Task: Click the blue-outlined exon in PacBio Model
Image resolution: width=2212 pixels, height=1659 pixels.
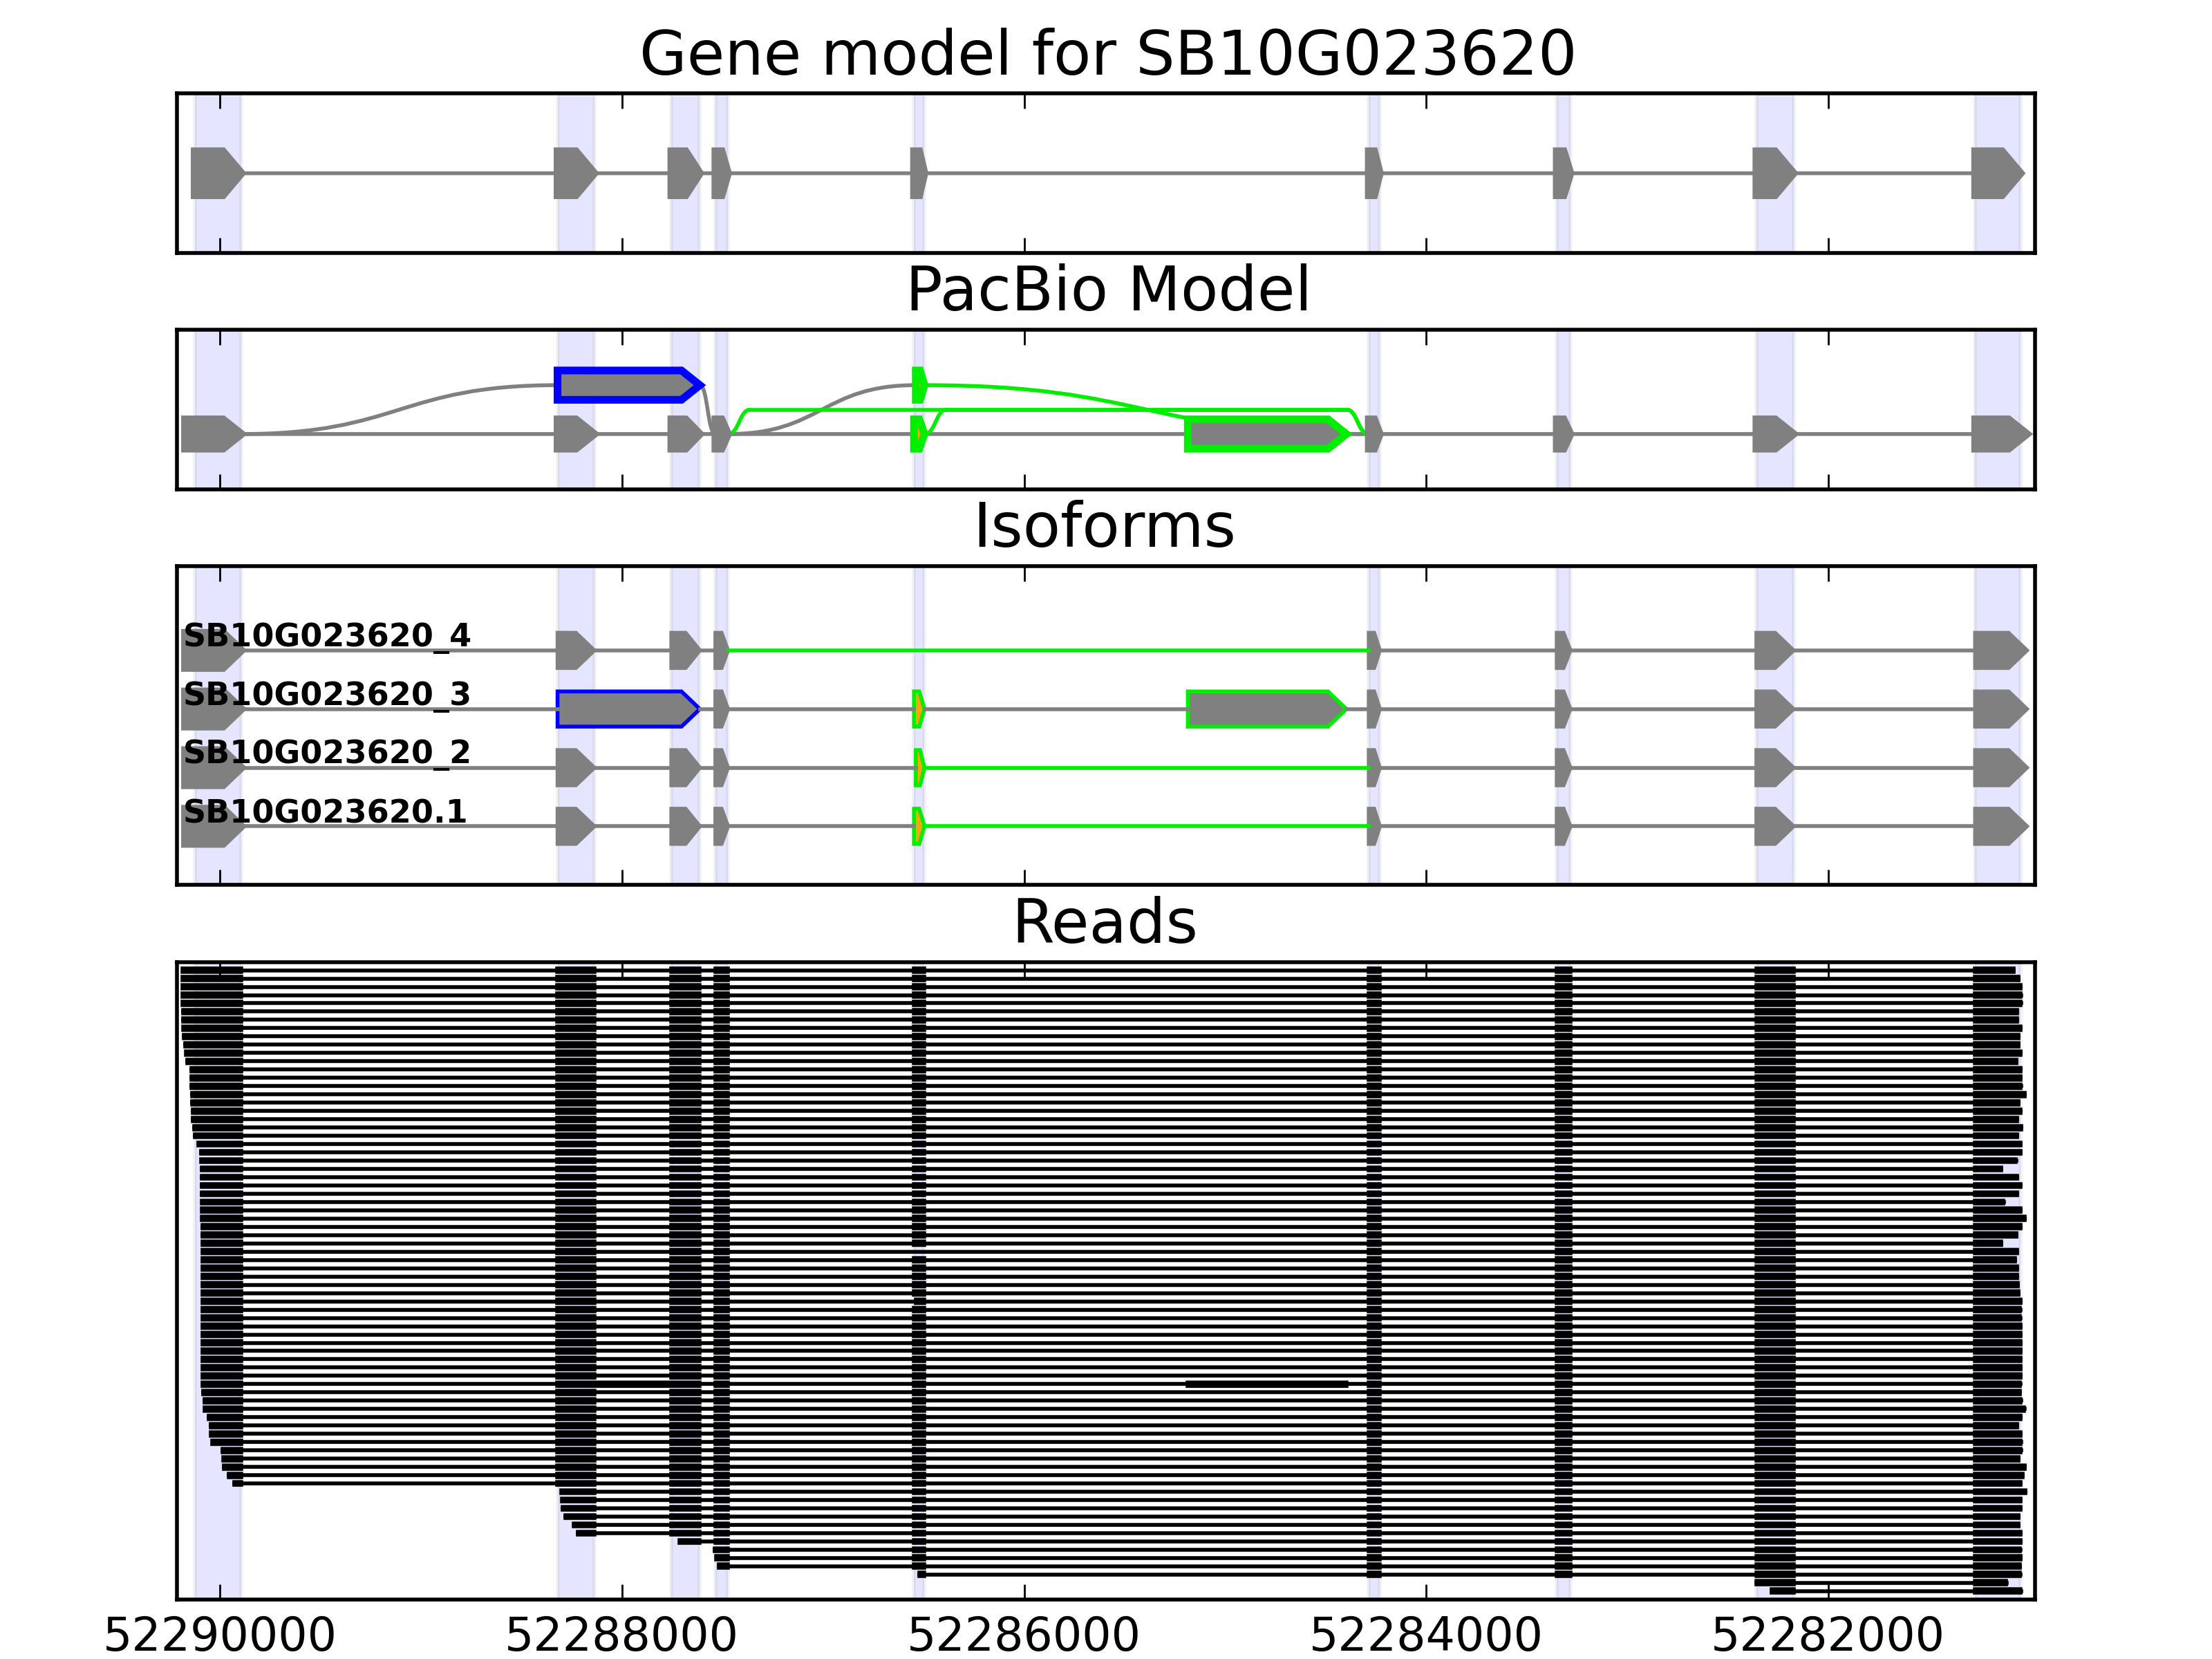Action: tap(626, 384)
